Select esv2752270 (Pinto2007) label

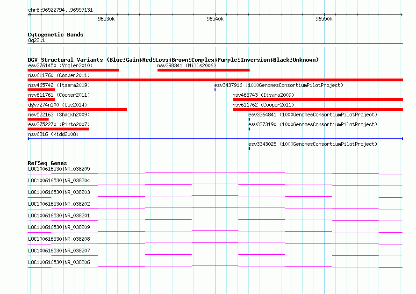coord(59,124)
